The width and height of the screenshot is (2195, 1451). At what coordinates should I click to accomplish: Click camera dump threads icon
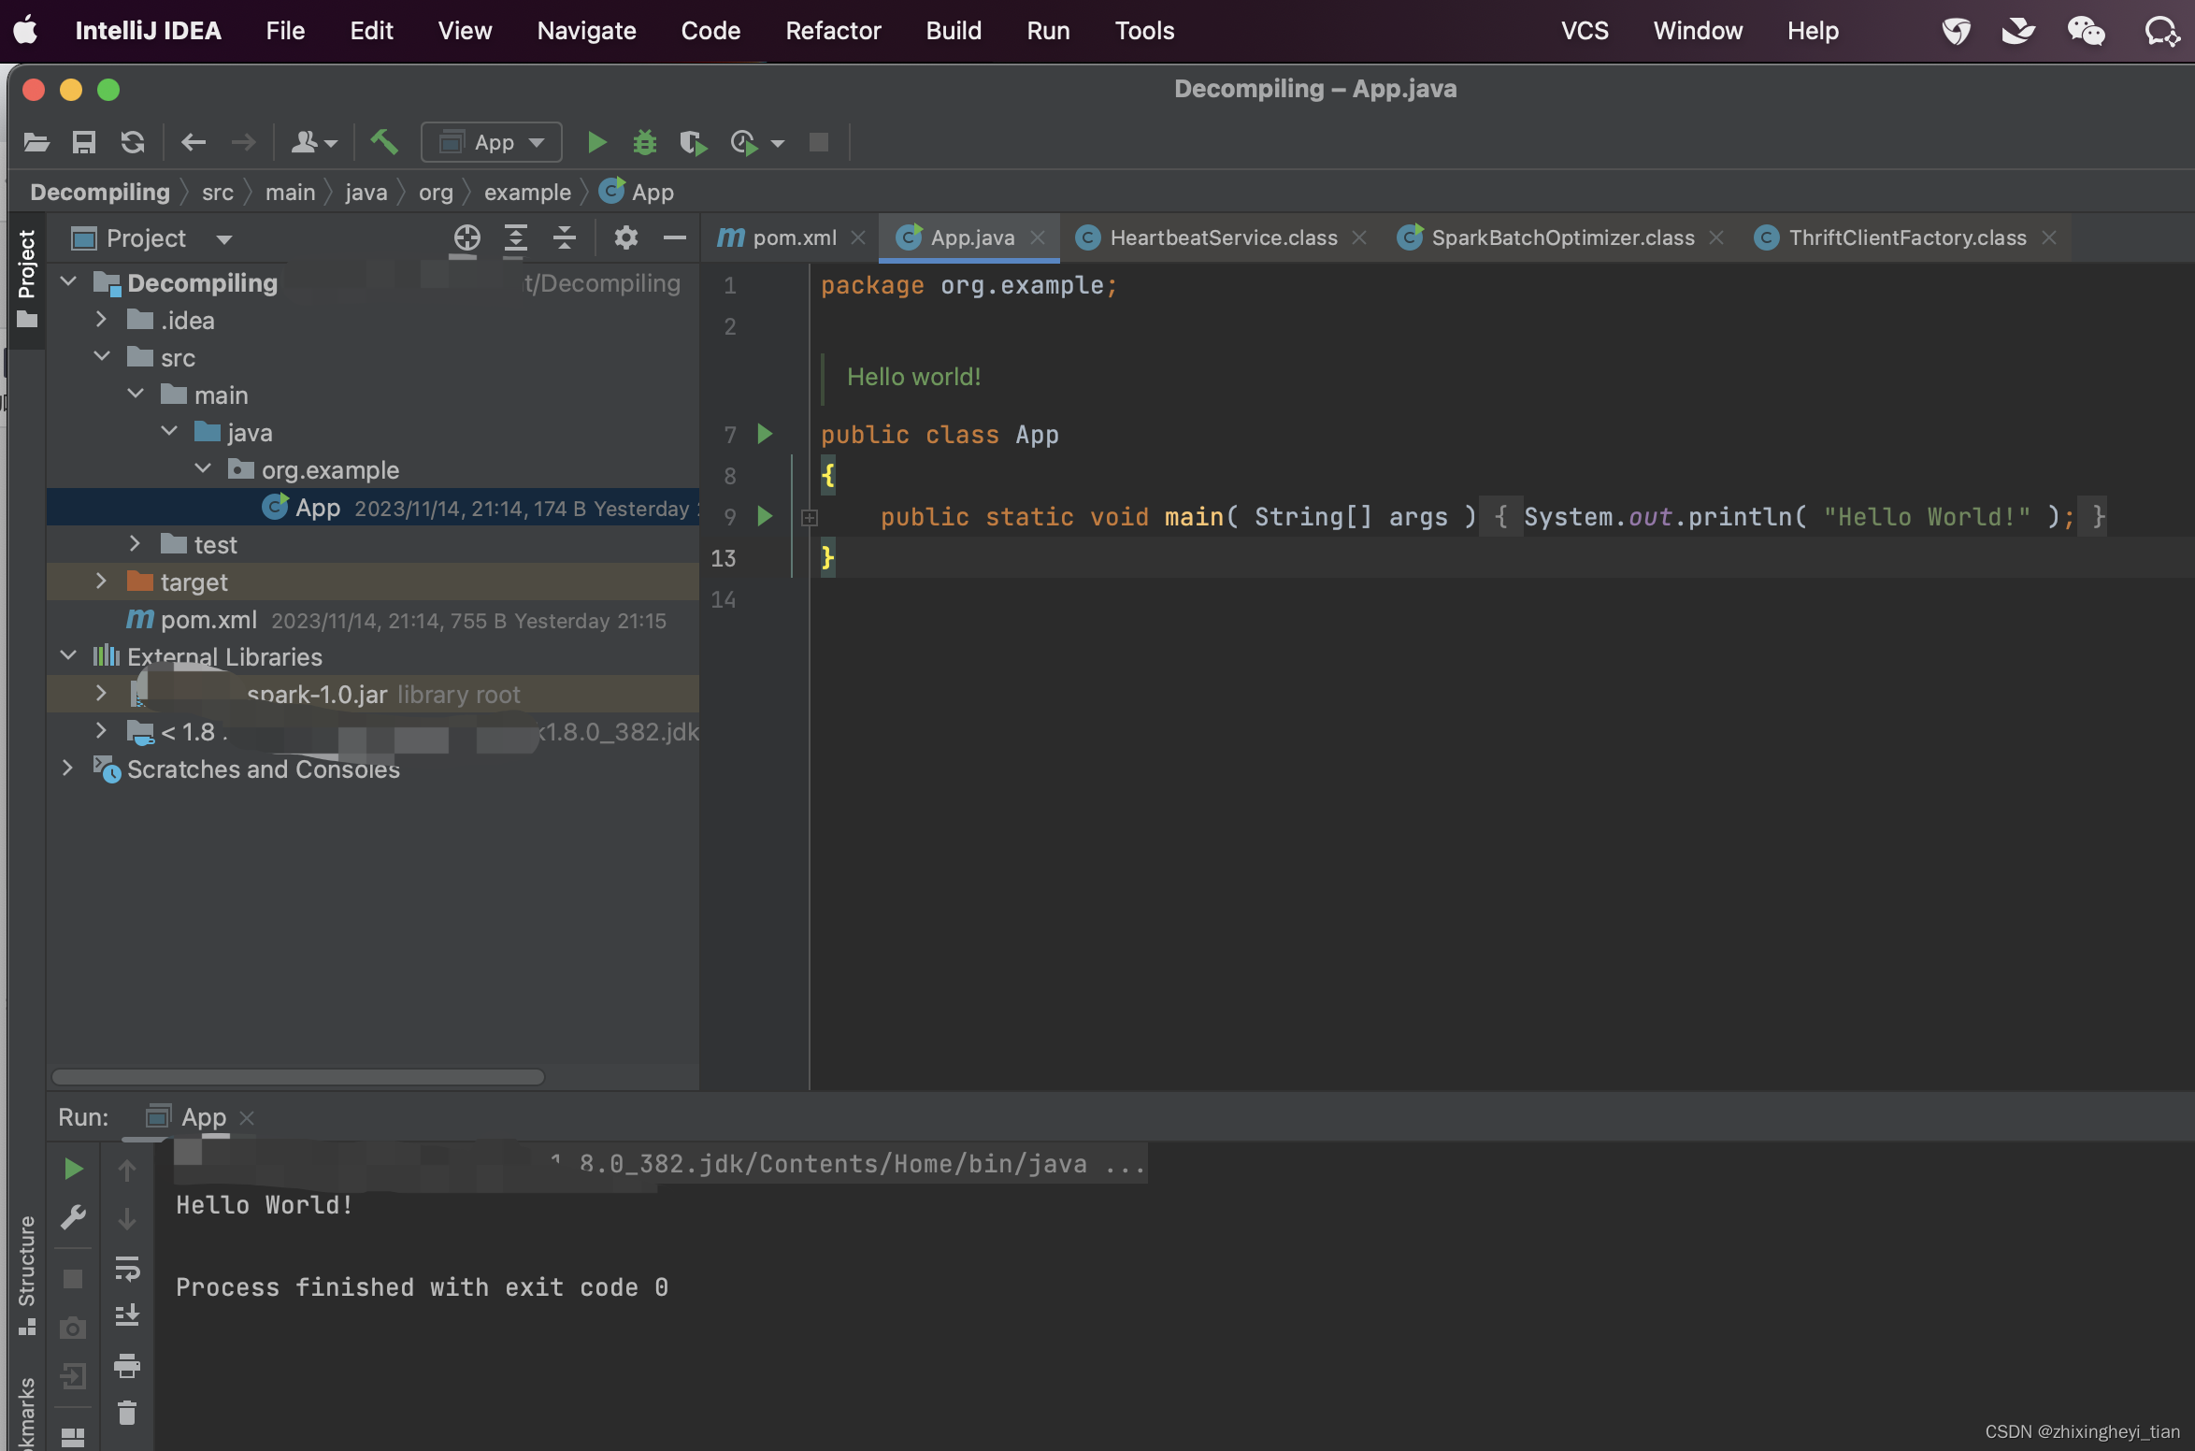(73, 1328)
